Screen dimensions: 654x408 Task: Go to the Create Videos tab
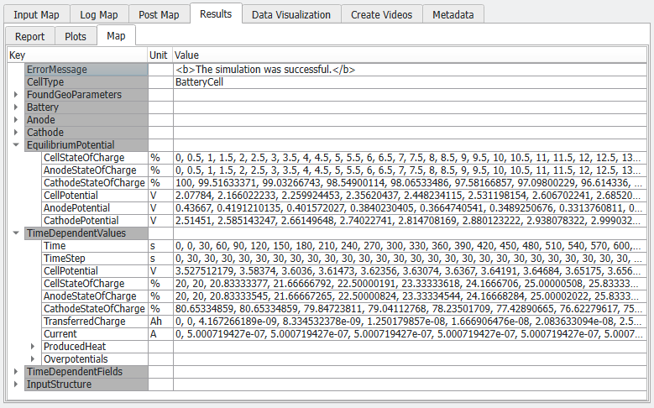click(x=381, y=14)
